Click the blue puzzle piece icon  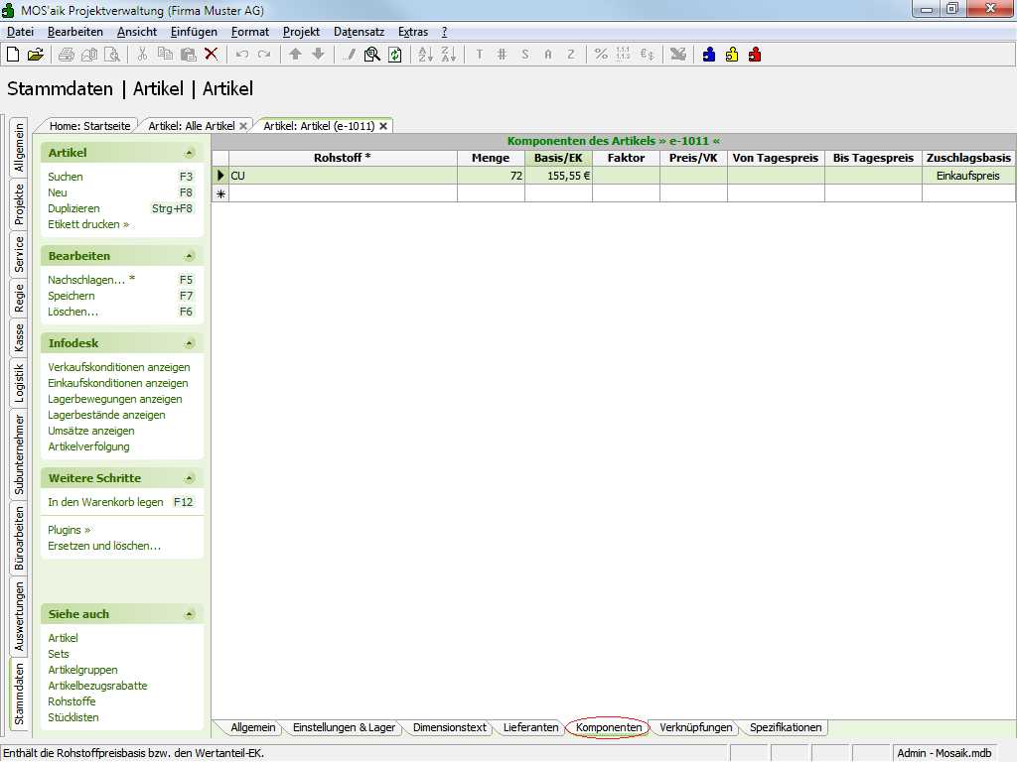(709, 55)
